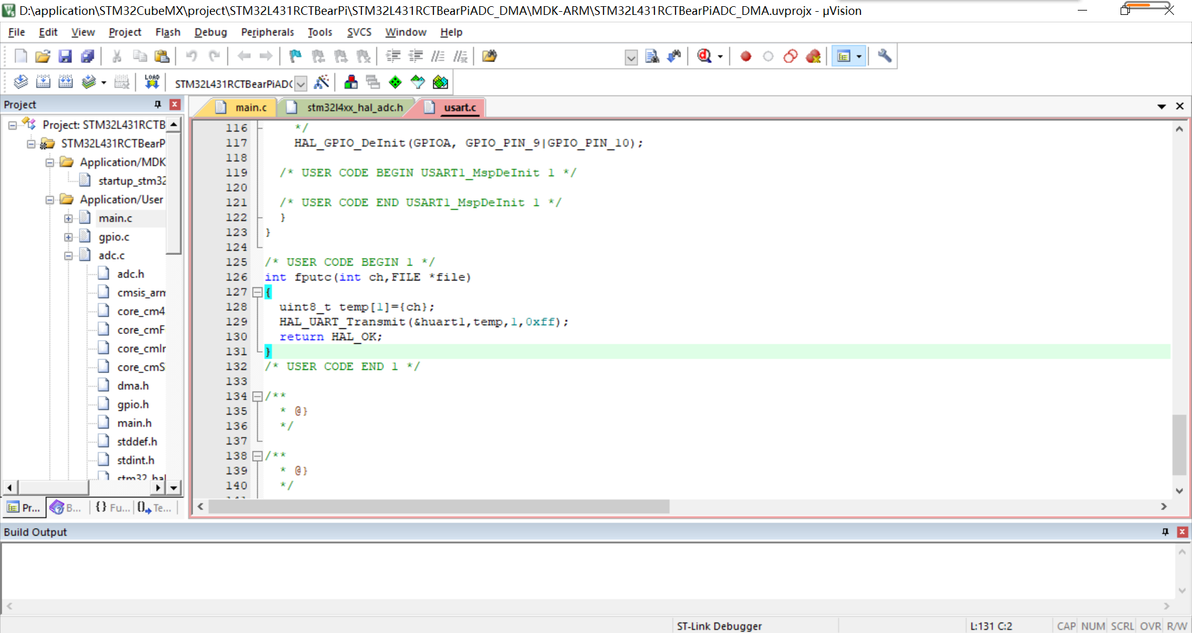Screen dimensions: 1192x633
Task: Rebuild all target files with Rebuild icon
Action: 65,82
